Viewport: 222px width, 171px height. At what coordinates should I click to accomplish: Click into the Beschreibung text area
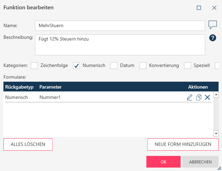[120, 45]
